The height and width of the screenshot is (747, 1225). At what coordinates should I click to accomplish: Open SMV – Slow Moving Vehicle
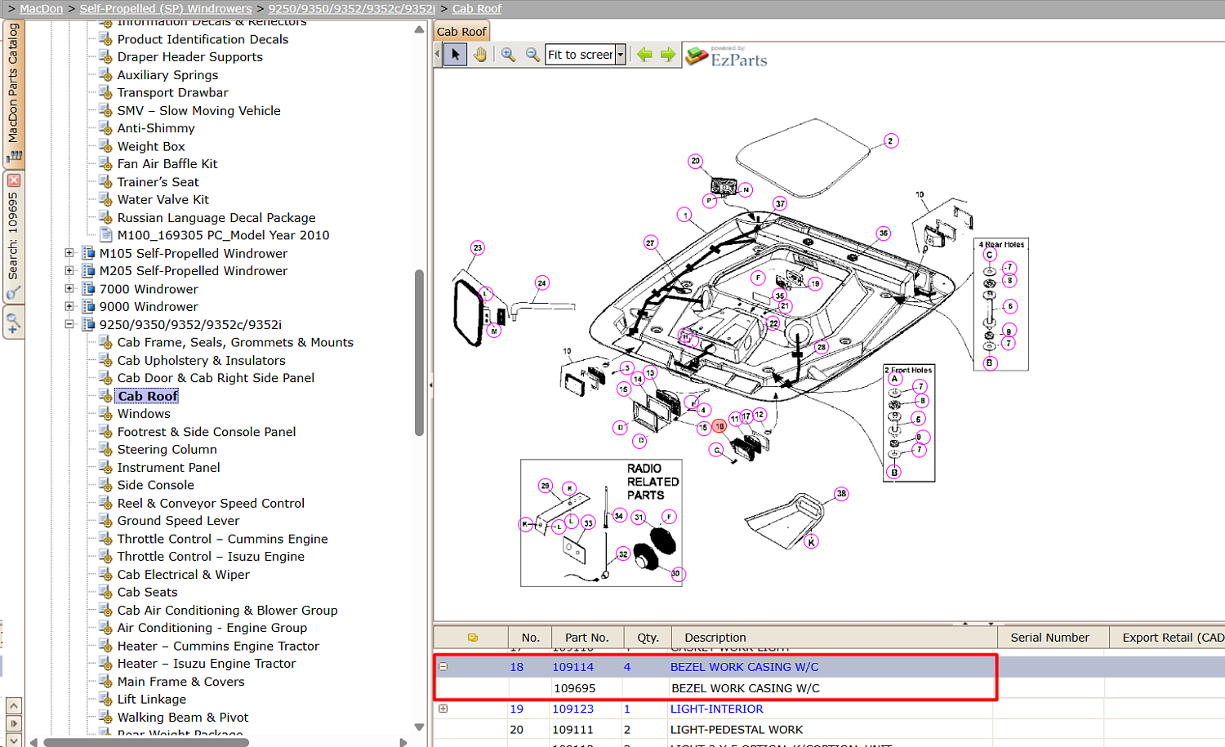[198, 111]
